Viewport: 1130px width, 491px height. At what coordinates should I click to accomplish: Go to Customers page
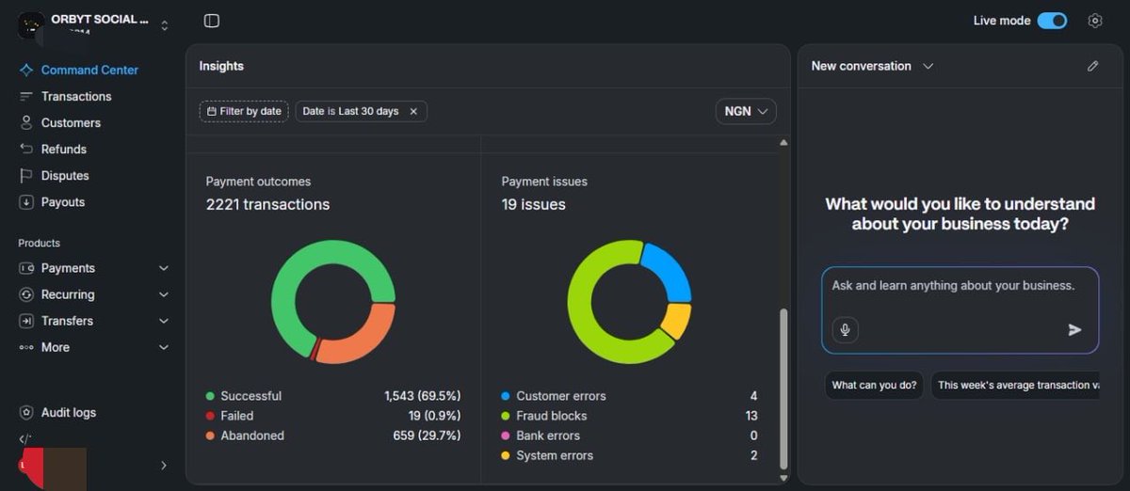coord(71,123)
